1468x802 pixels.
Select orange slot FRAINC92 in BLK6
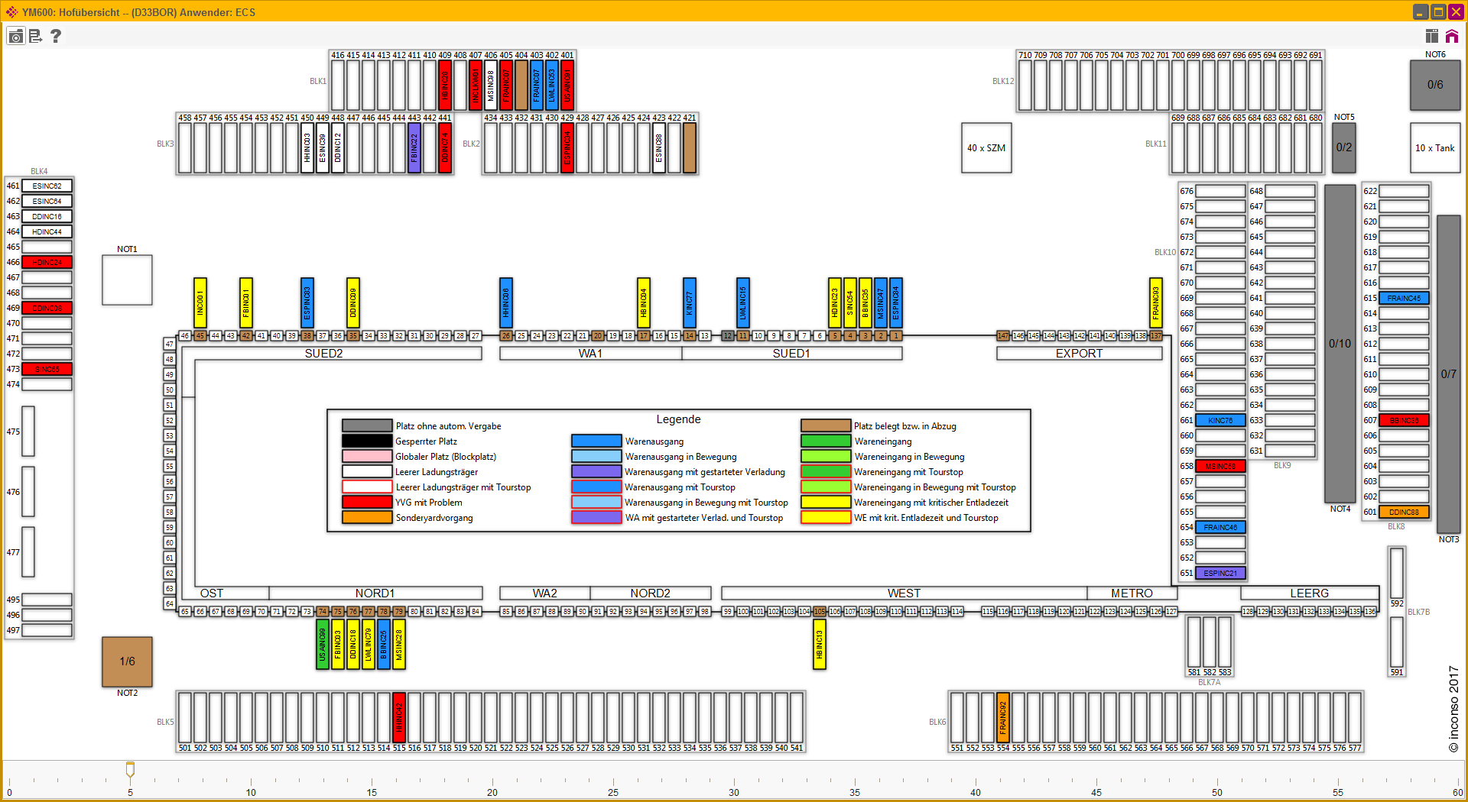(1003, 718)
